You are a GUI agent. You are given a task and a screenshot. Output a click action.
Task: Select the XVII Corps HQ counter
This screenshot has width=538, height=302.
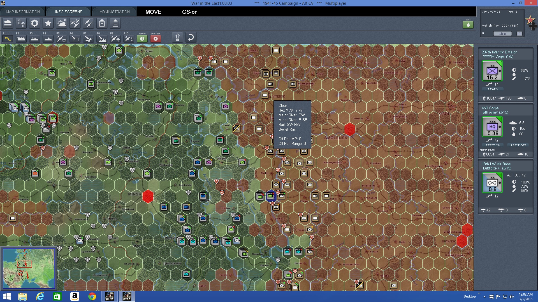point(492,127)
